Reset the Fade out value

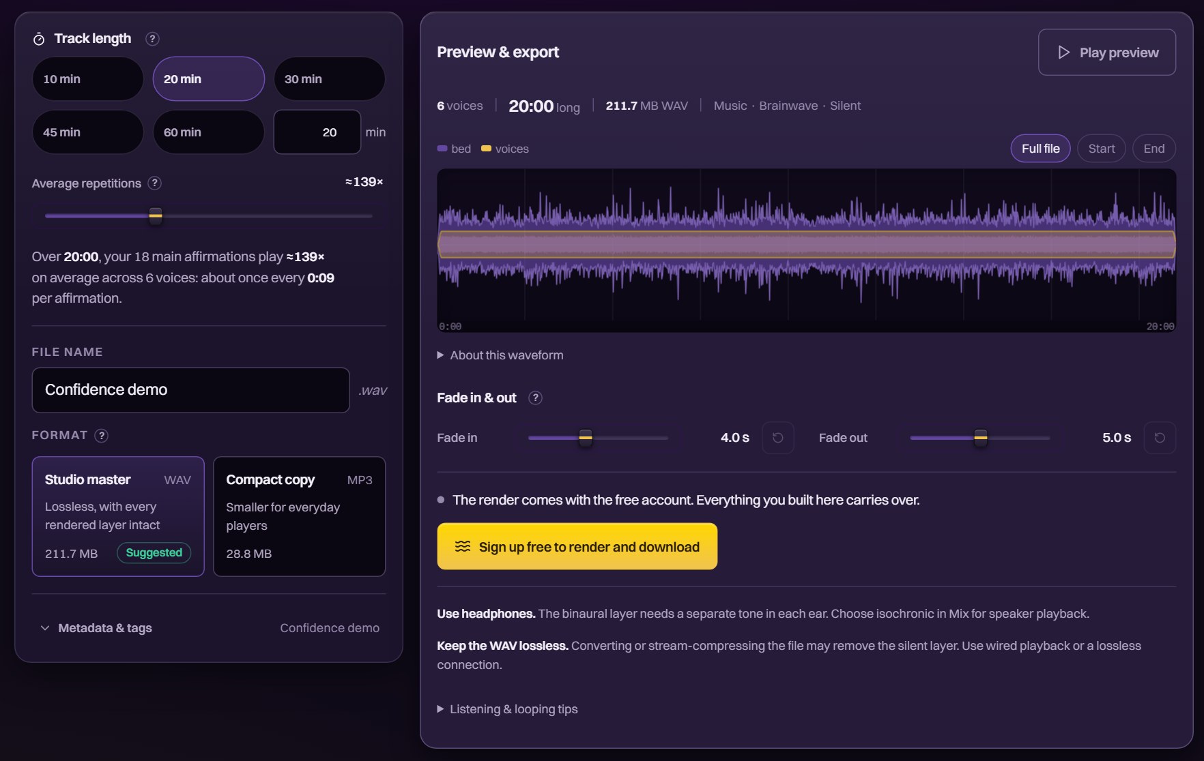point(1160,438)
